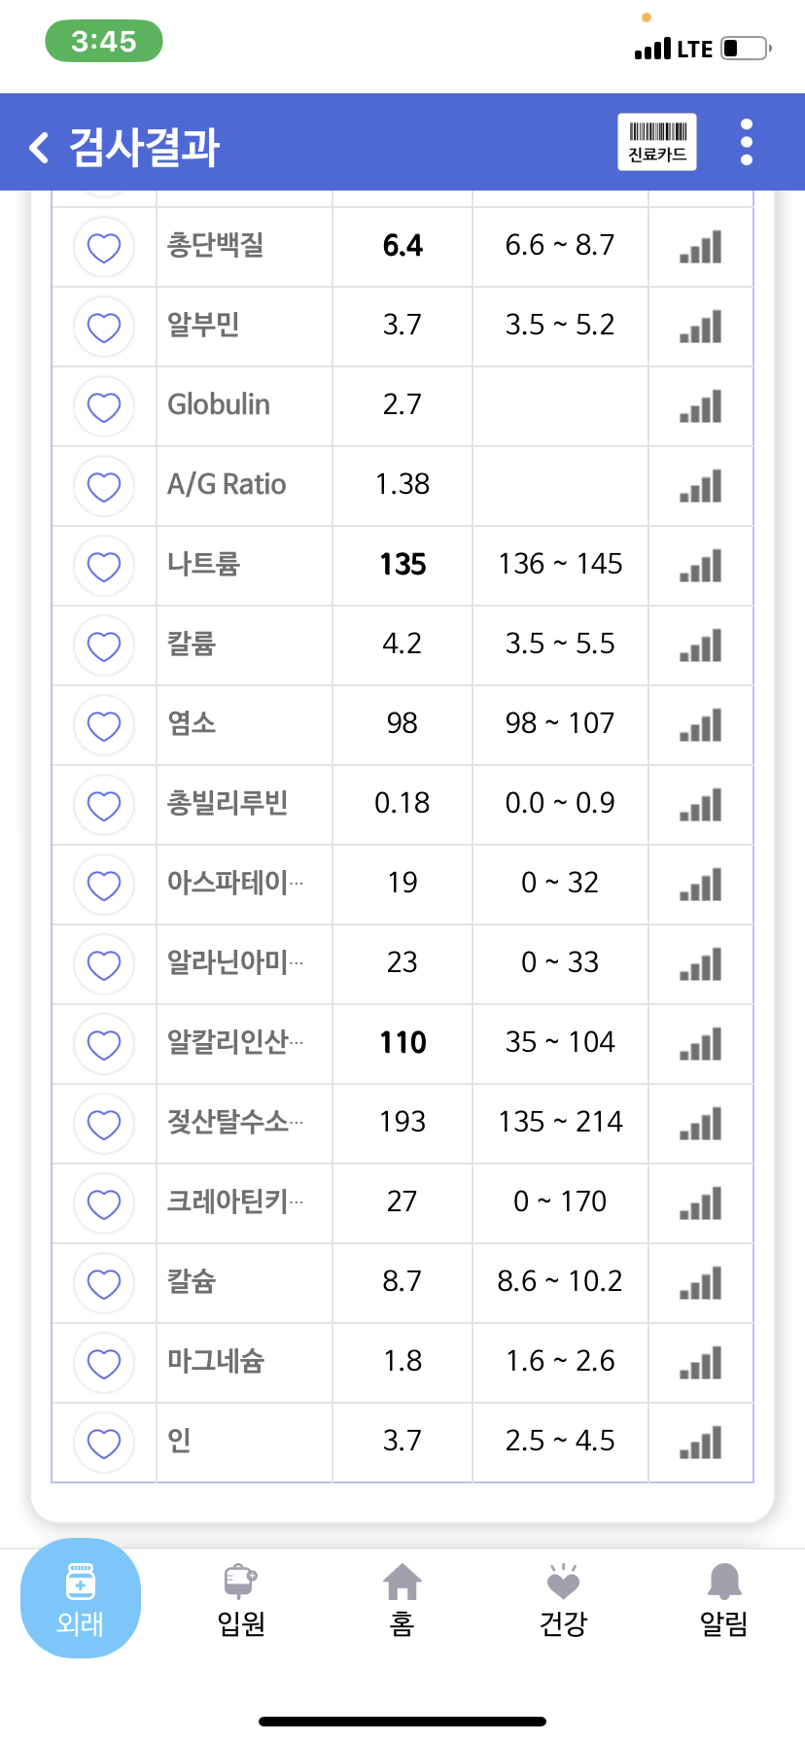This screenshot has height=1742, width=805.
Task: Open the 진료카드 barcode card
Action: pos(657,142)
